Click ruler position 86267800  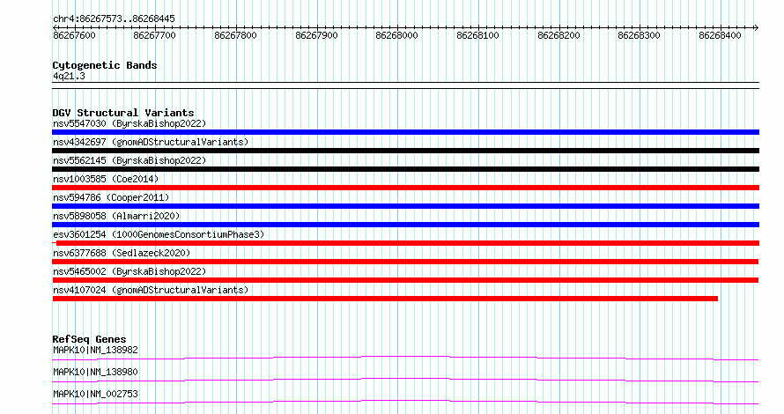235,35
